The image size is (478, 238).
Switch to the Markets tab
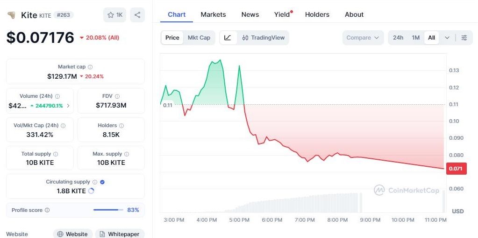coord(213,14)
